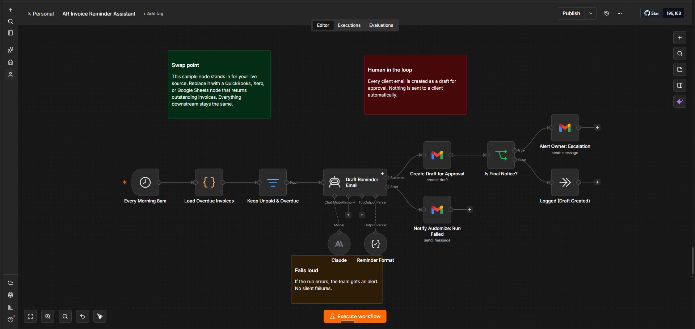This screenshot has height=329, width=695.
Task: Toggle the left sidebar panel
Action: tap(10, 33)
